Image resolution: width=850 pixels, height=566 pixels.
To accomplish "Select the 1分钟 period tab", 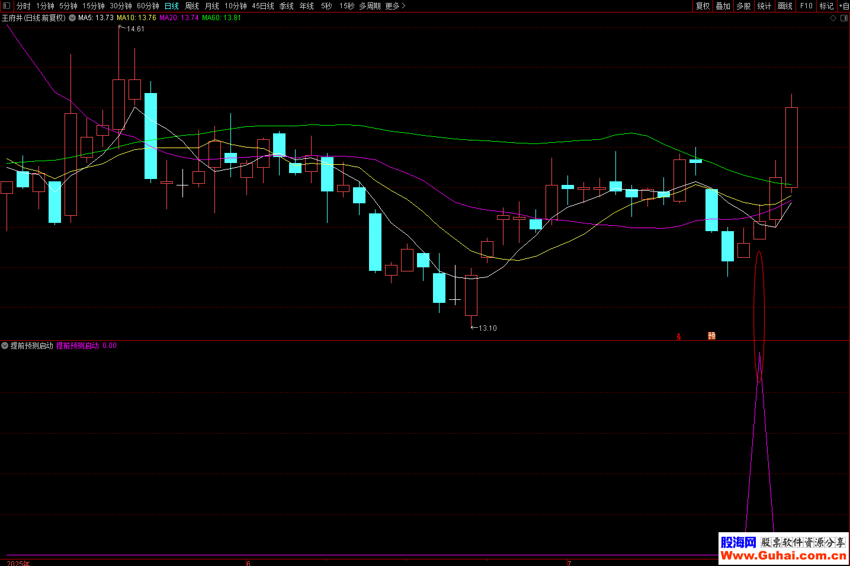I will (x=45, y=6).
